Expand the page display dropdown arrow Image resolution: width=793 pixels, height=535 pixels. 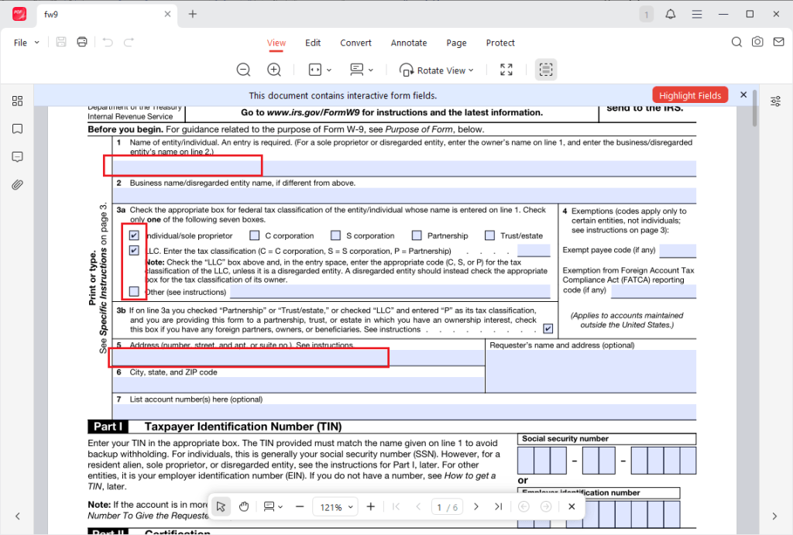[371, 70]
